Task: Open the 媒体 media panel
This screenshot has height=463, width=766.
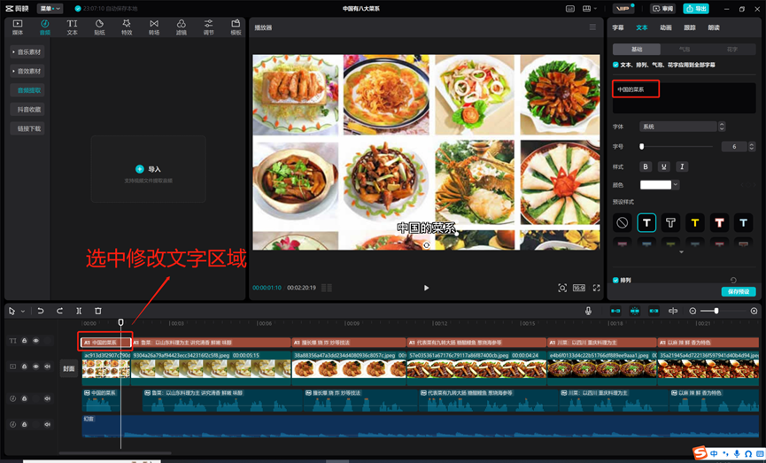Action: [x=18, y=27]
